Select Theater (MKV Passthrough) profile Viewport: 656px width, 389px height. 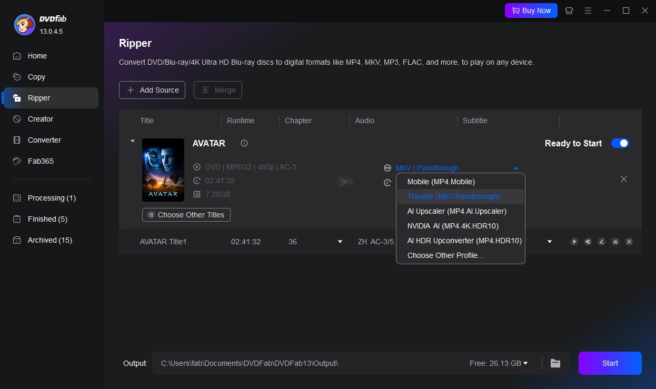coord(453,196)
